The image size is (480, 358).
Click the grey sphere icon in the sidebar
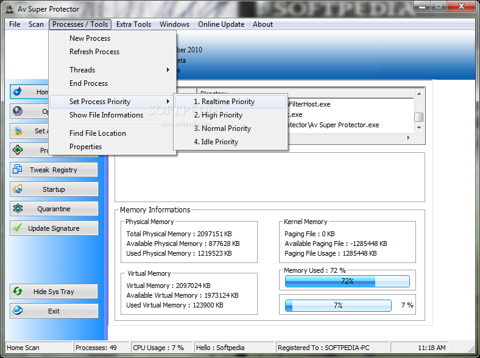point(18,111)
